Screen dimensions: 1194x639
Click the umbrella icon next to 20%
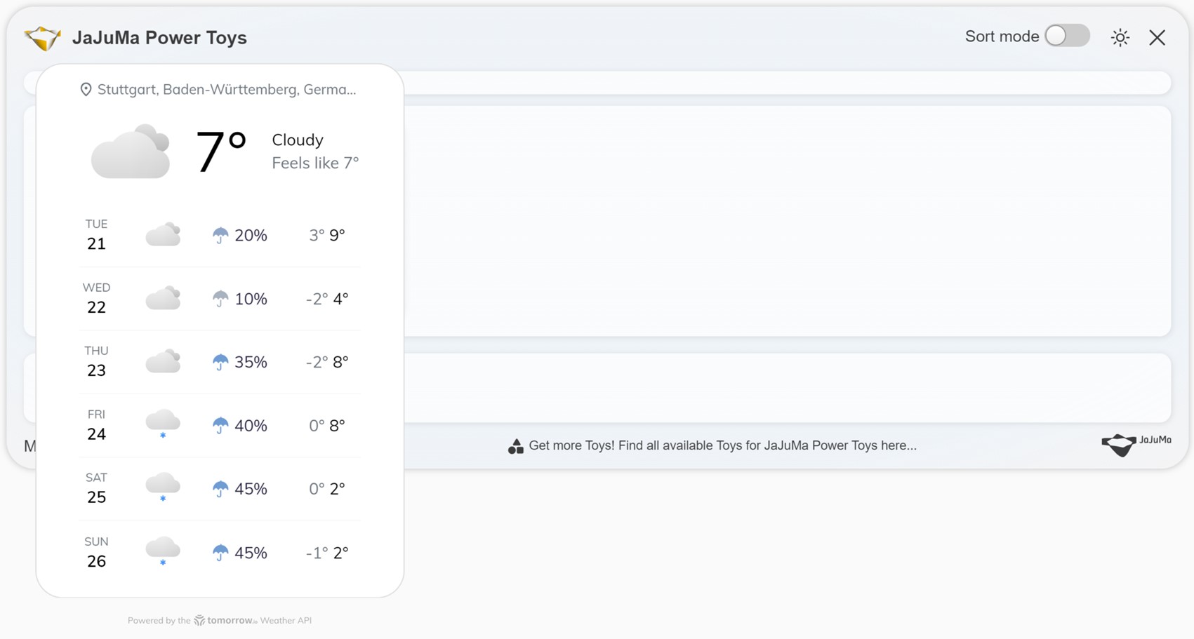click(x=220, y=235)
